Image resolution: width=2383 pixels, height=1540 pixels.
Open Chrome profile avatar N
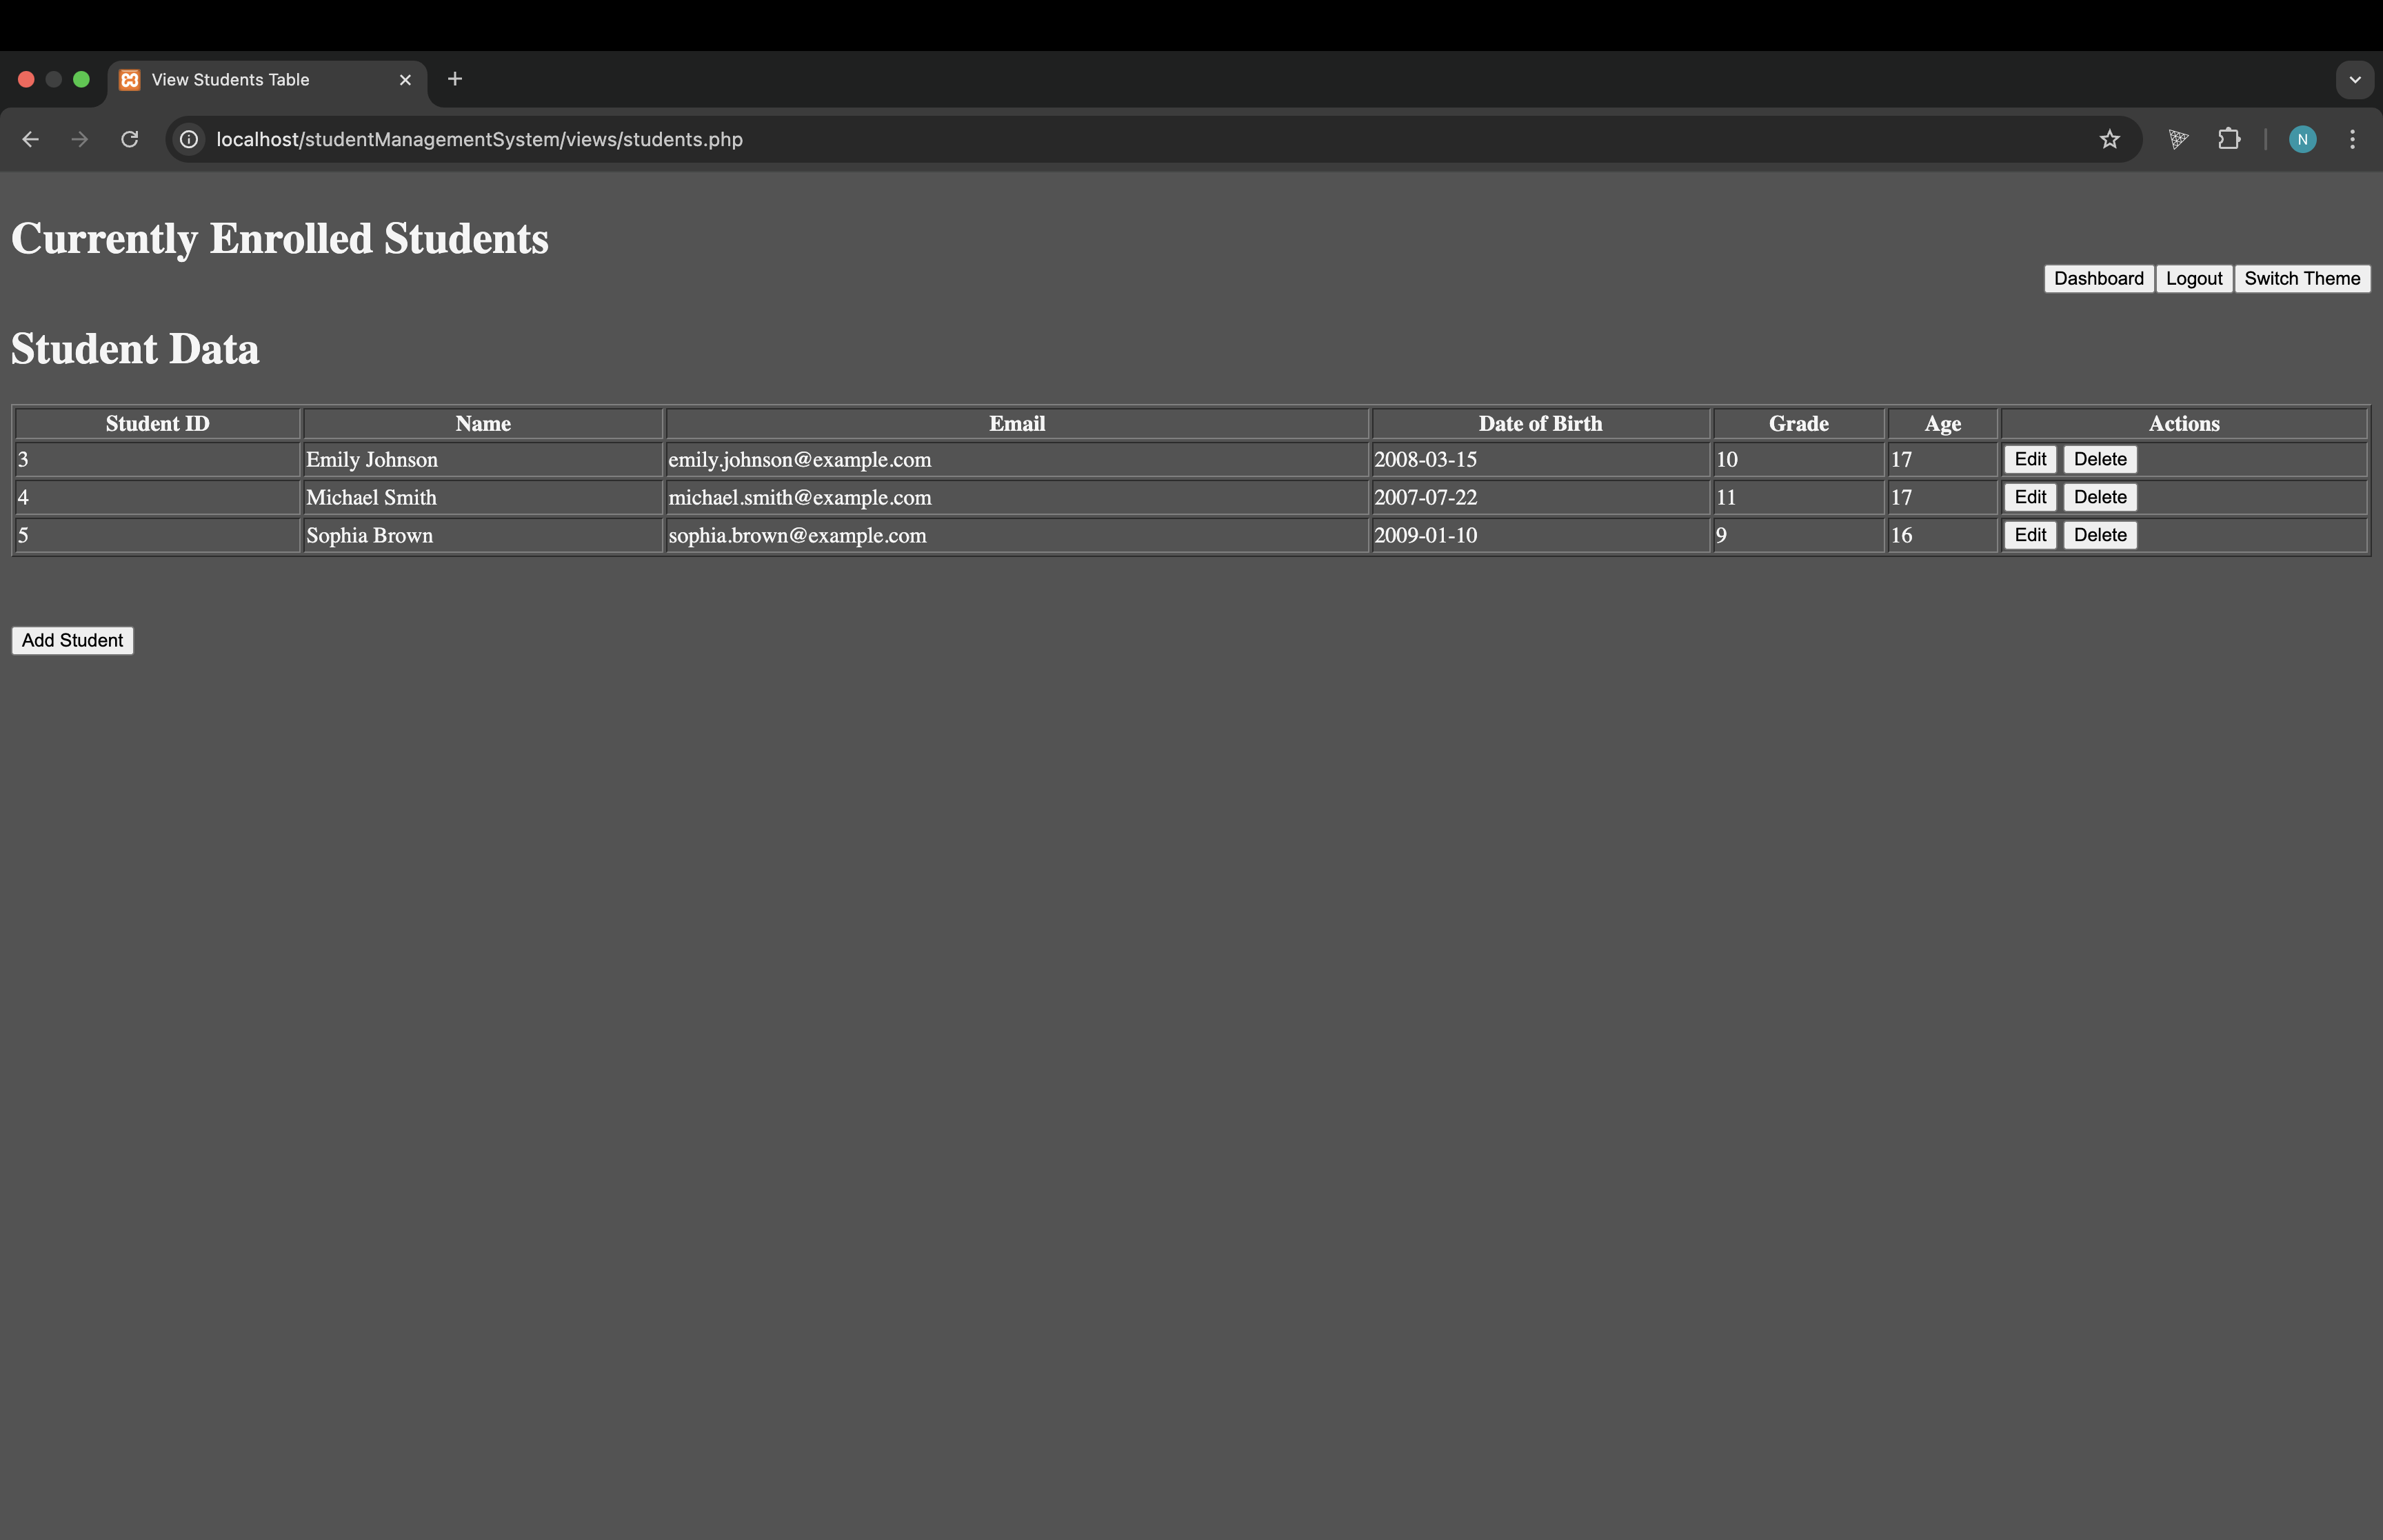(x=2302, y=139)
